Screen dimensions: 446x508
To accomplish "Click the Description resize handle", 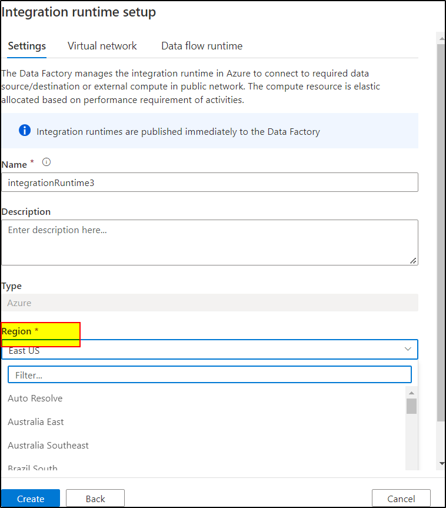I will tap(413, 261).
